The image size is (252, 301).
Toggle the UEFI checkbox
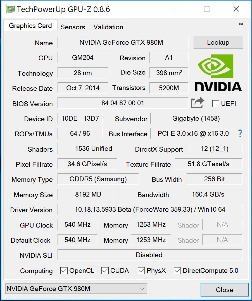click(215, 104)
